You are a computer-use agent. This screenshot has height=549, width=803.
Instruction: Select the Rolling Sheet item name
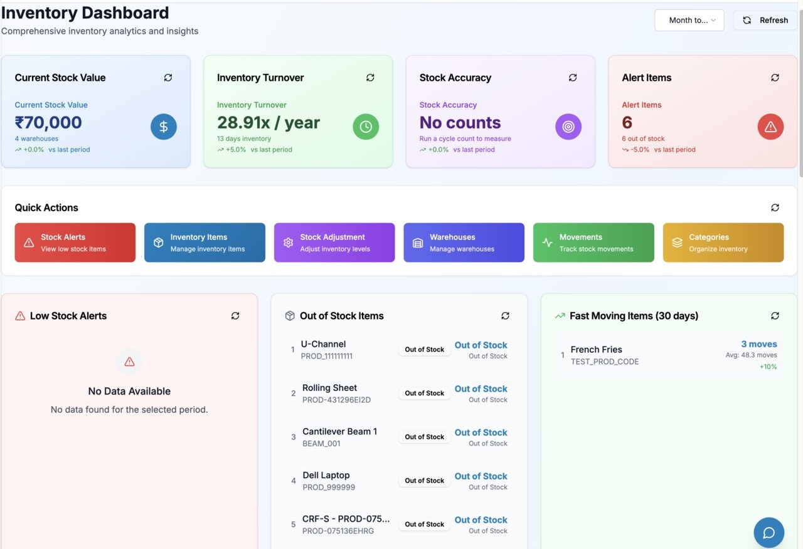(x=329, y=388)
